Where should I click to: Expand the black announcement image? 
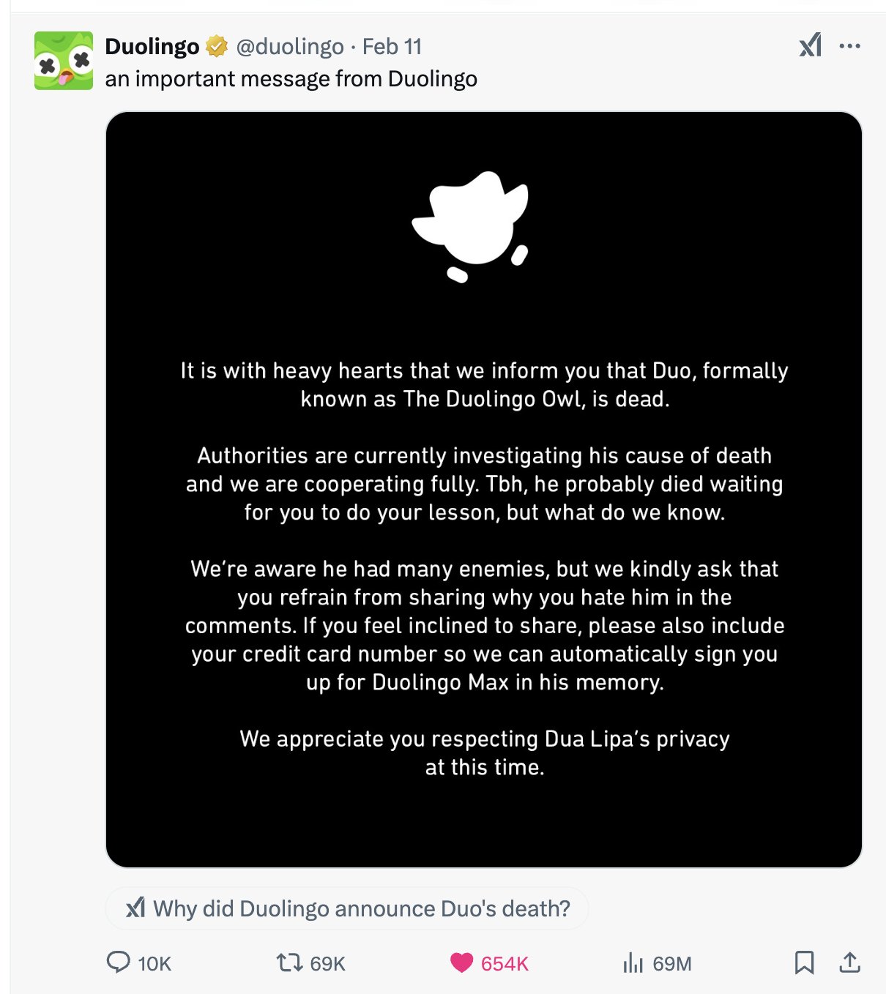click(x=484, y=490)
